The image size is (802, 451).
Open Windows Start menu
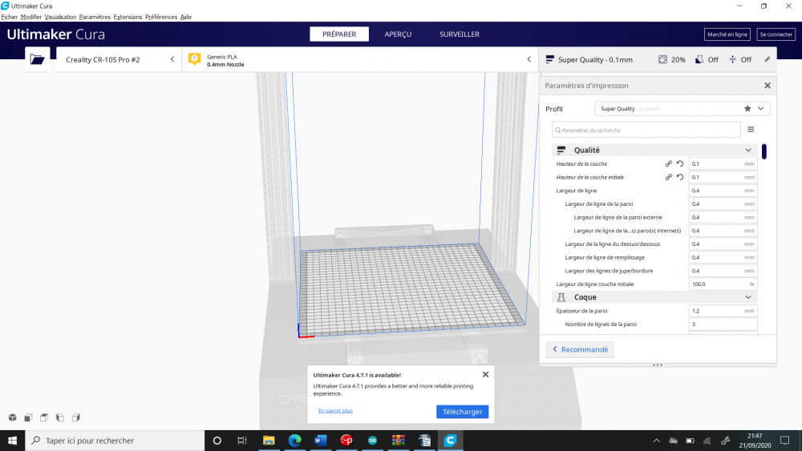tap(12, 441)
